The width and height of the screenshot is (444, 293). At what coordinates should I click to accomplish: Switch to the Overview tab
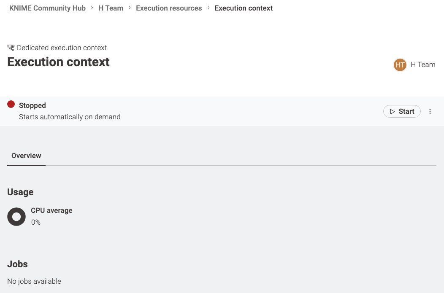pos(26,156)
